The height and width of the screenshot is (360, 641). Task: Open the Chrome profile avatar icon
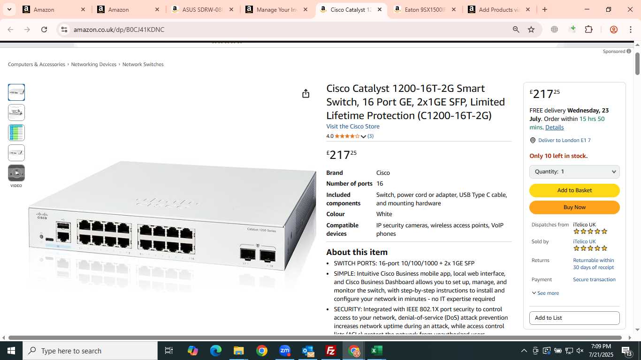(613, 30)
